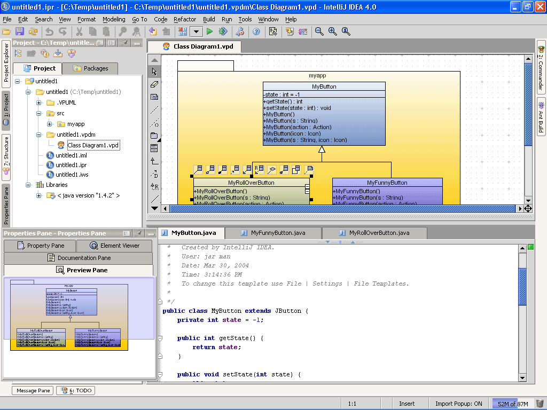The width and height of the screenshot is (547, 410).
Task: Collapse the untitled1 project node
Action: click(17, 81)
